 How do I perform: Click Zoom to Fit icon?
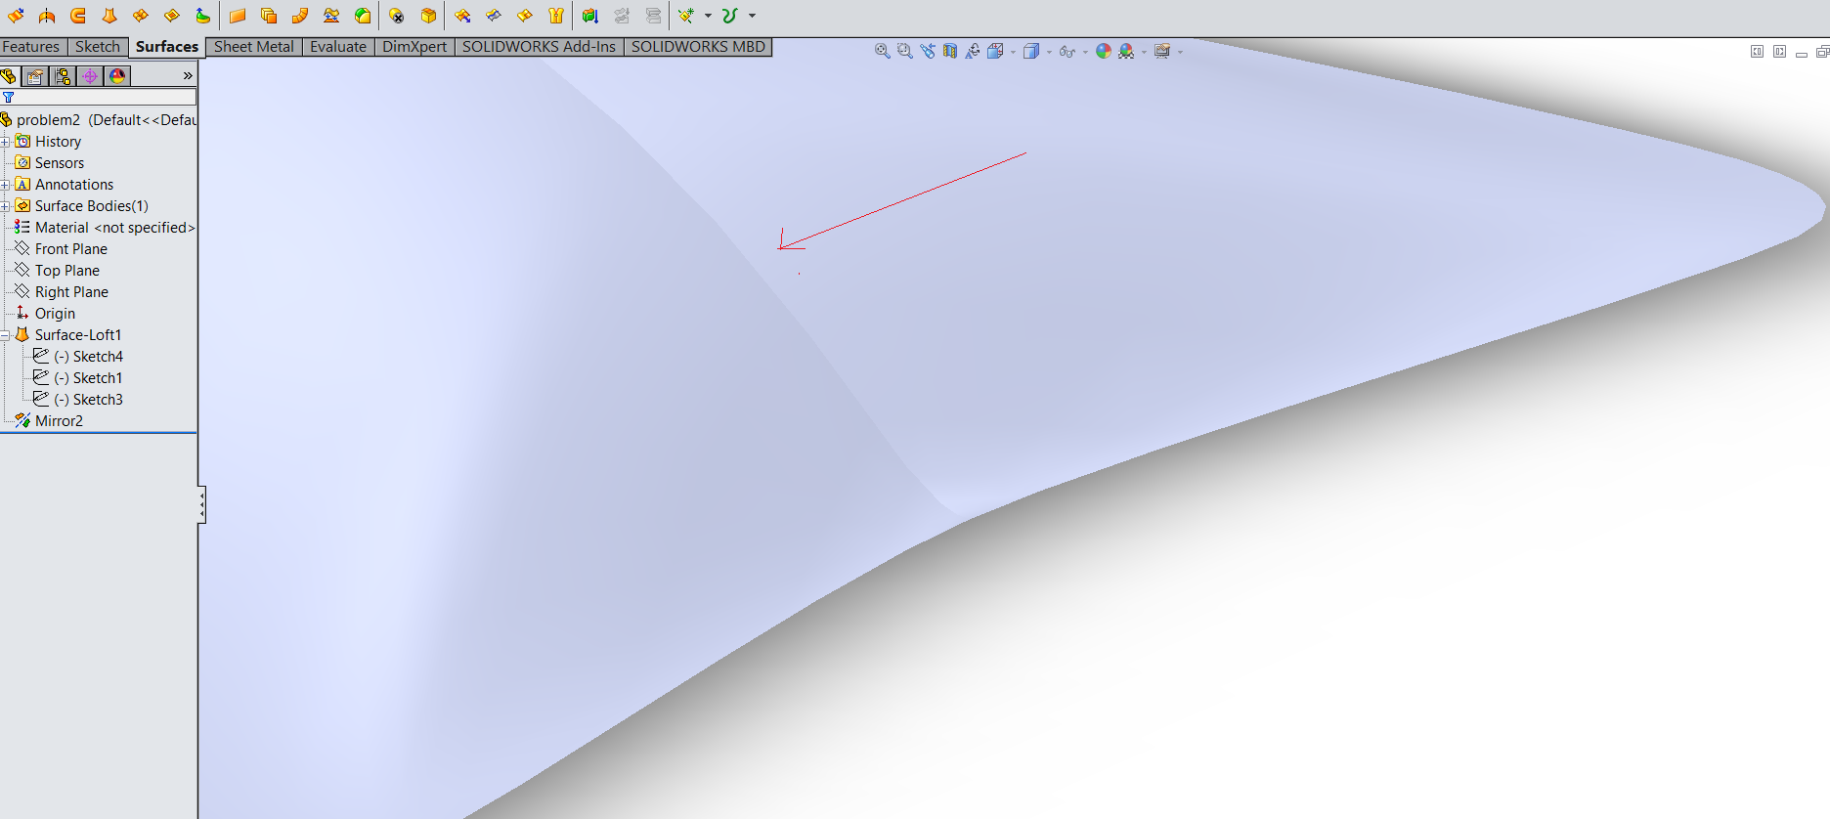pyautogui.click(x=882, y=51)
